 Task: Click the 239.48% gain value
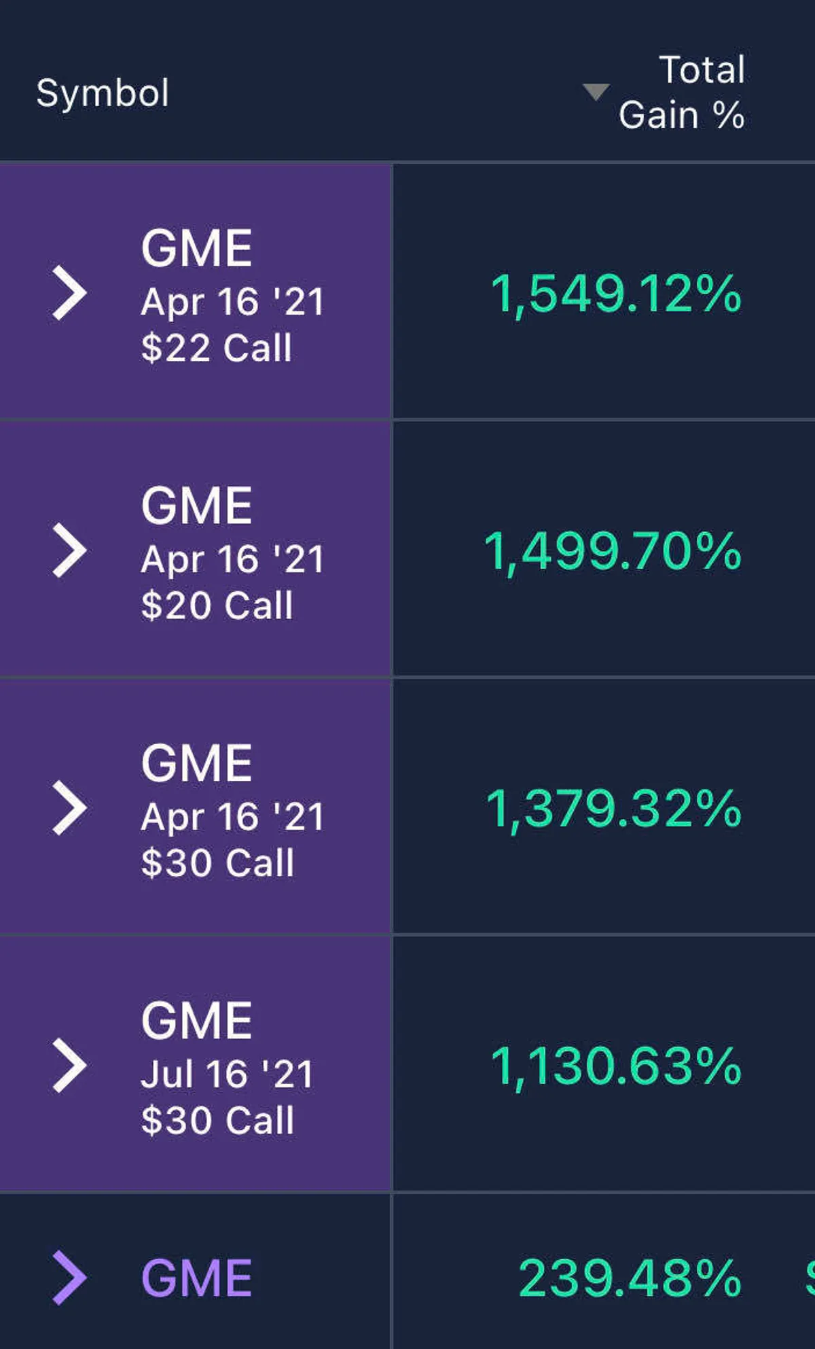pyautogui.click(x=630, y=1278)
